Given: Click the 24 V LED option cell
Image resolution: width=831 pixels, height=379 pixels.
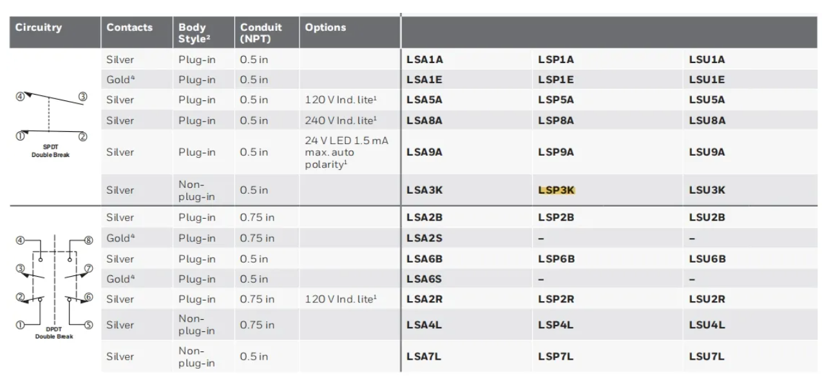Looking at the screenshot, I should [x=347, y=153].
